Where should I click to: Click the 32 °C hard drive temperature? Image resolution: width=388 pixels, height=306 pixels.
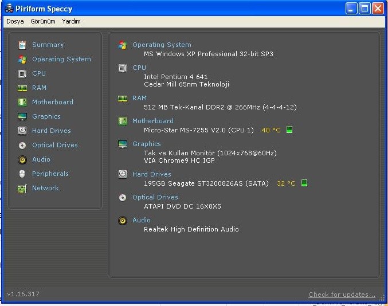pos(286,183)
